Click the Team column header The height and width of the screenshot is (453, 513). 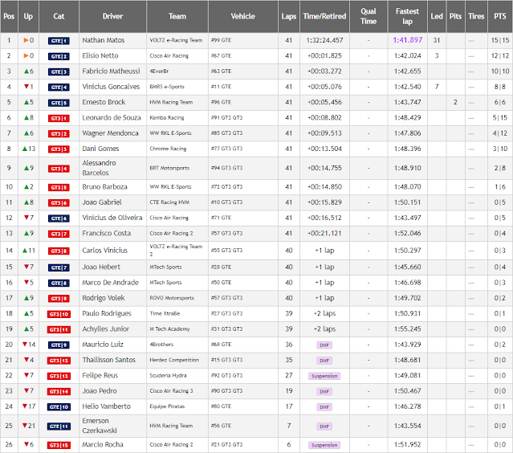coord(177,16)
